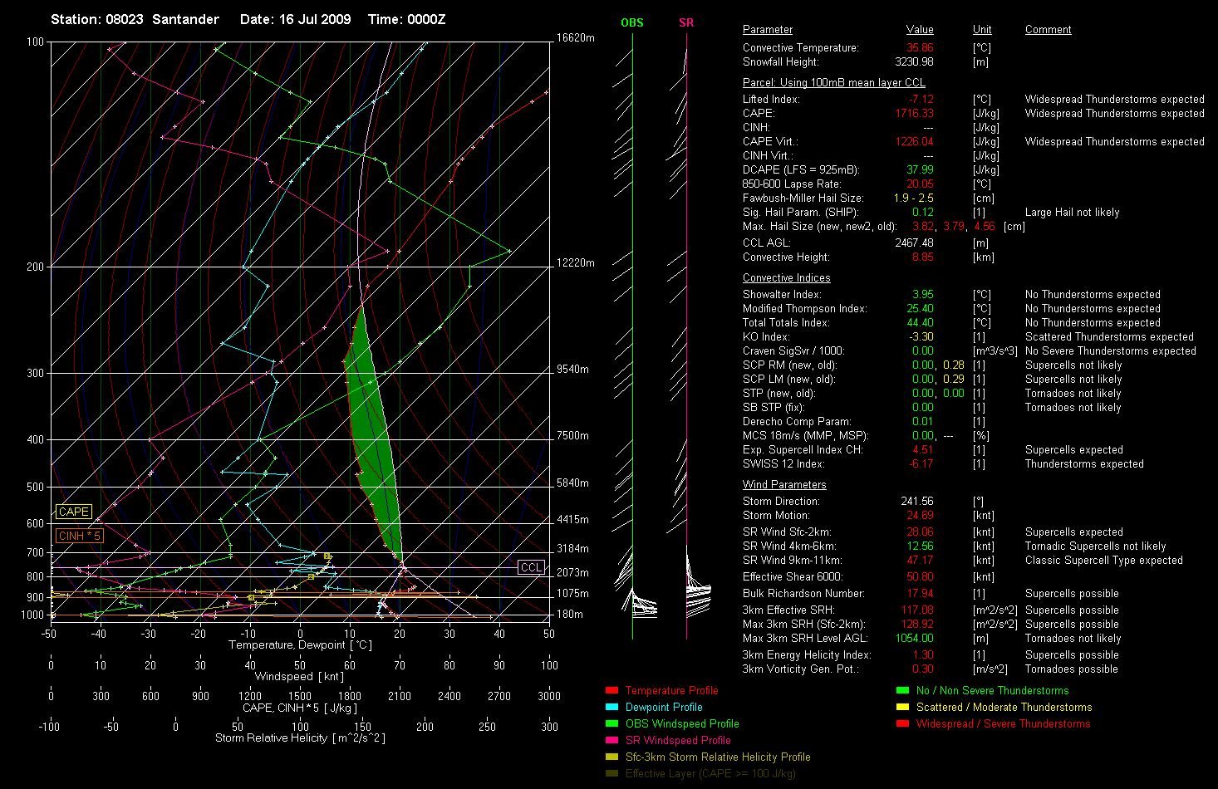The width and height of the screenshot is (1218, 789).
Task: Click the Storm Relative Helicity axis label
Action: pos(300,738)
